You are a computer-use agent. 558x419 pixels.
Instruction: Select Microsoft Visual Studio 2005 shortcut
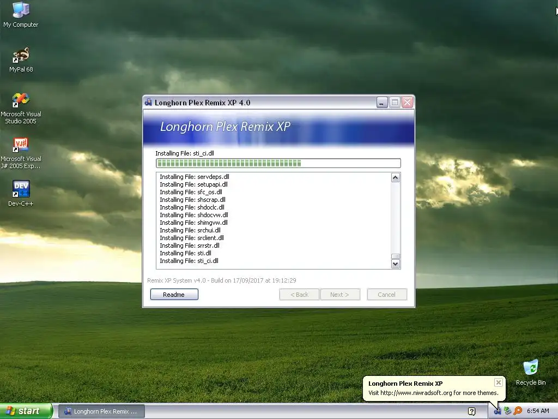(x=21, y=109)
